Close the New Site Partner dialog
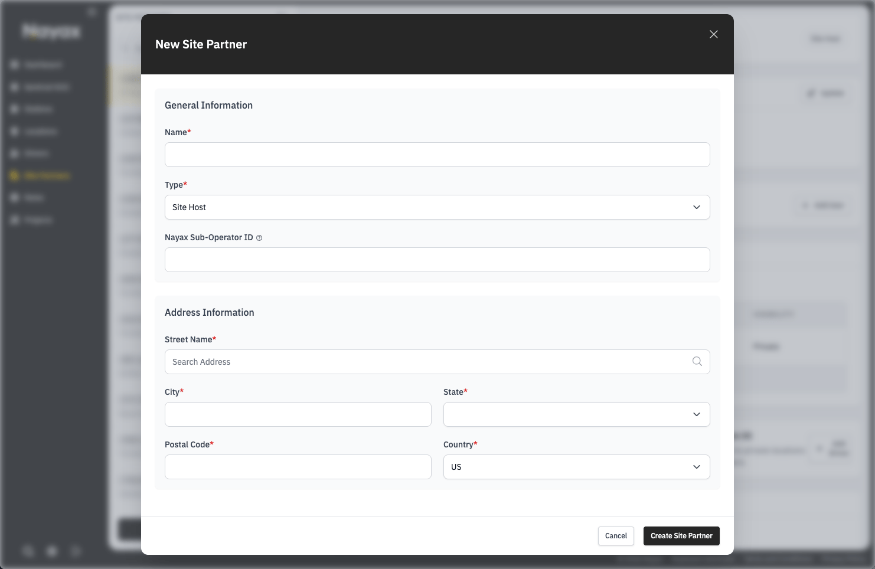 click(x=714, y=34)
